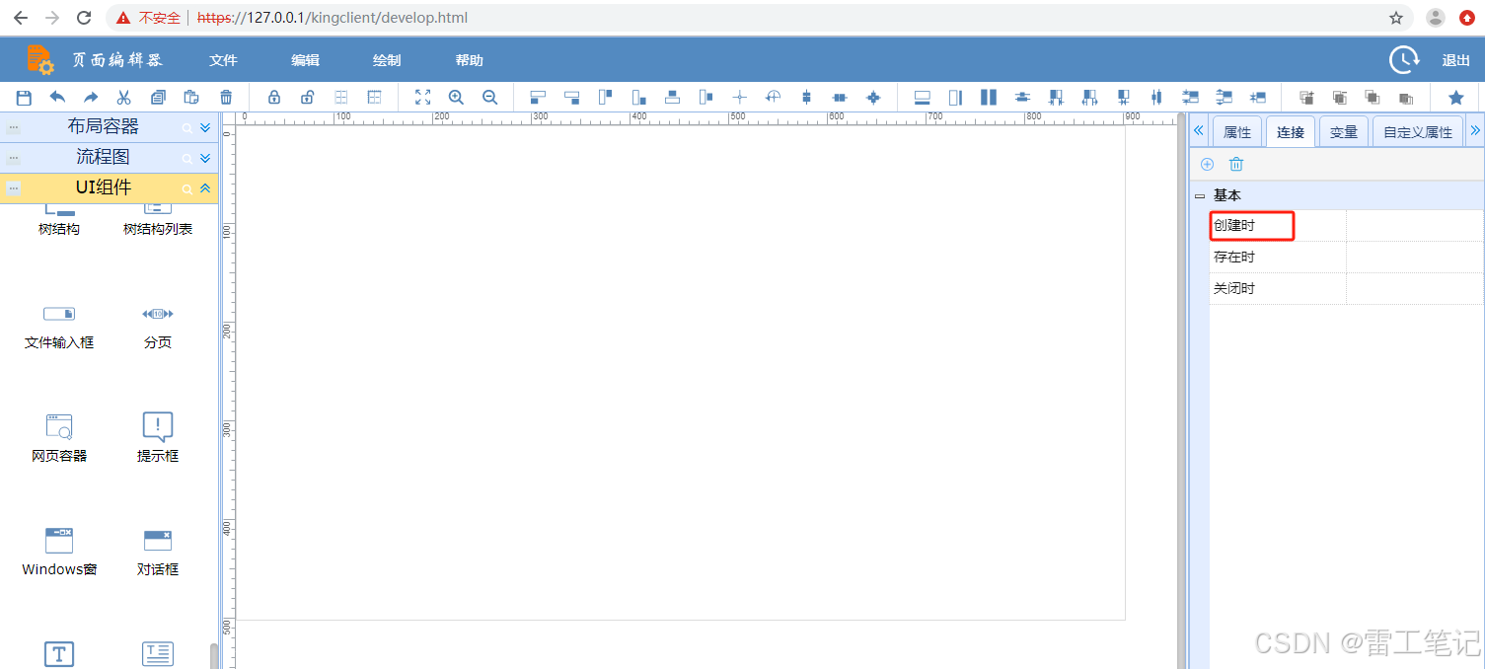Switch to the 属性 tab

1237,132
